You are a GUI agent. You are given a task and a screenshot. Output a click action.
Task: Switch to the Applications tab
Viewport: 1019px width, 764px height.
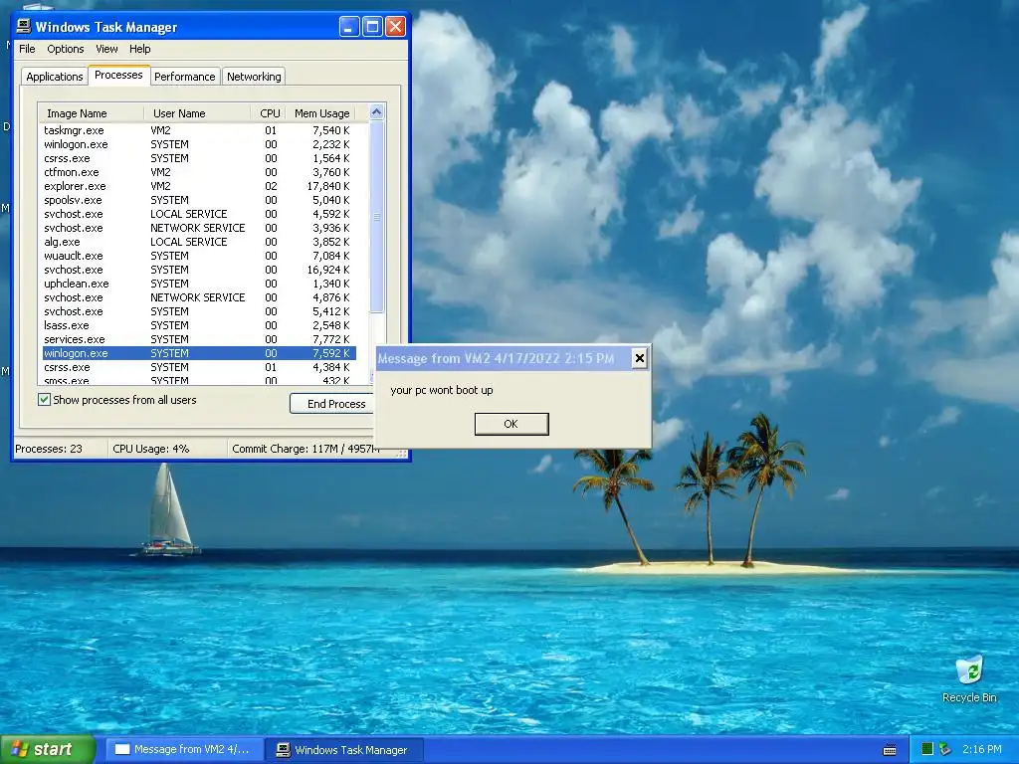pos(55,77)
